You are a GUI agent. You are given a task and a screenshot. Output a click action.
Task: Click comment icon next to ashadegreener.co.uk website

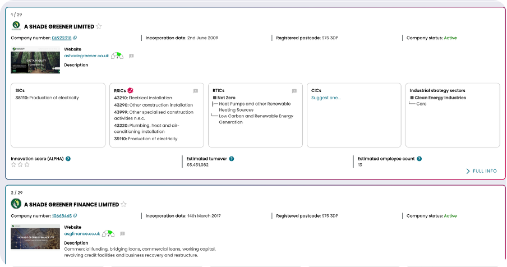point(131,56)
